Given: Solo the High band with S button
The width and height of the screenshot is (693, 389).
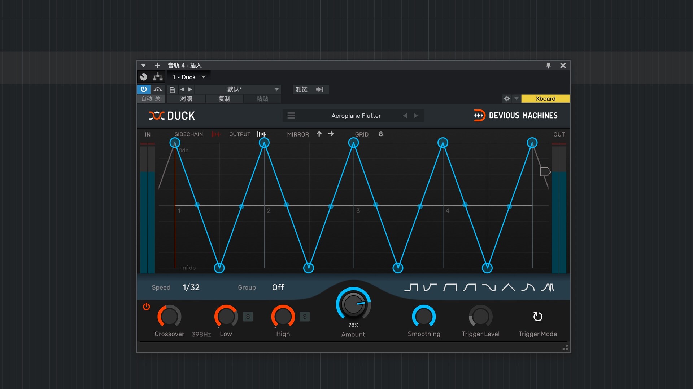Looking at the screenshot, I should (x=305, y=317).
